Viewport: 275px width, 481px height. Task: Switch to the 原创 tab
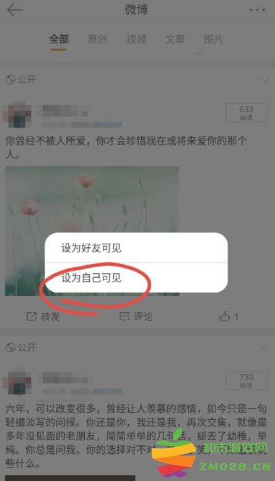click(97, 40)
